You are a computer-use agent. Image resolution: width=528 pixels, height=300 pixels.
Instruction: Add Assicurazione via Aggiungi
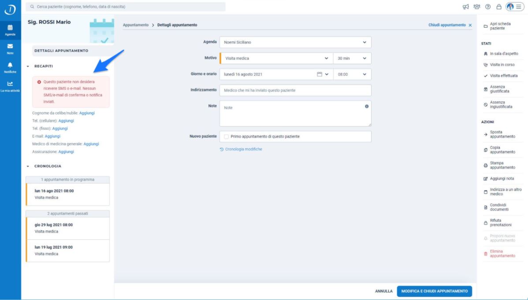coord(66,152)
